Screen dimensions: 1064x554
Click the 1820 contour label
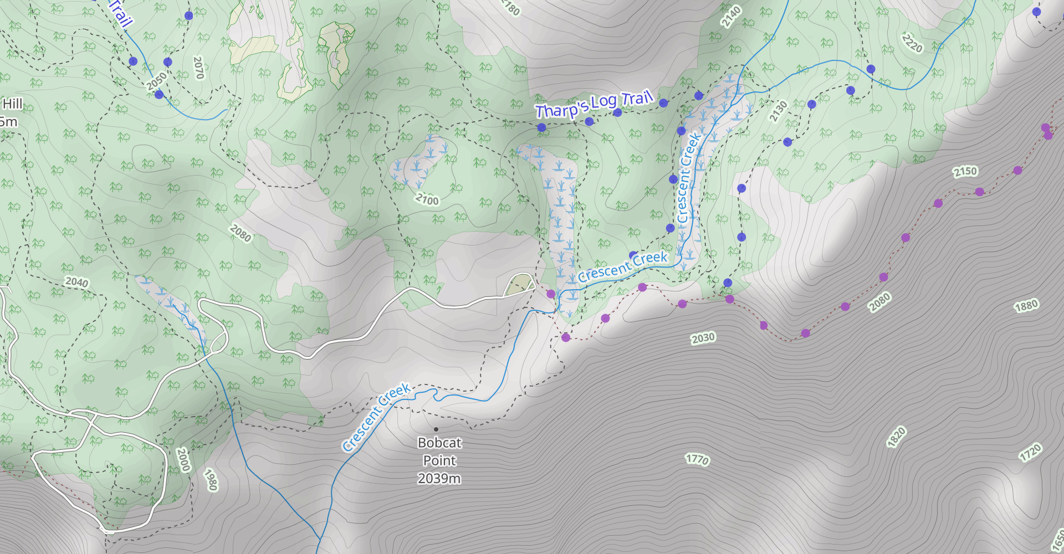point(896,437)
